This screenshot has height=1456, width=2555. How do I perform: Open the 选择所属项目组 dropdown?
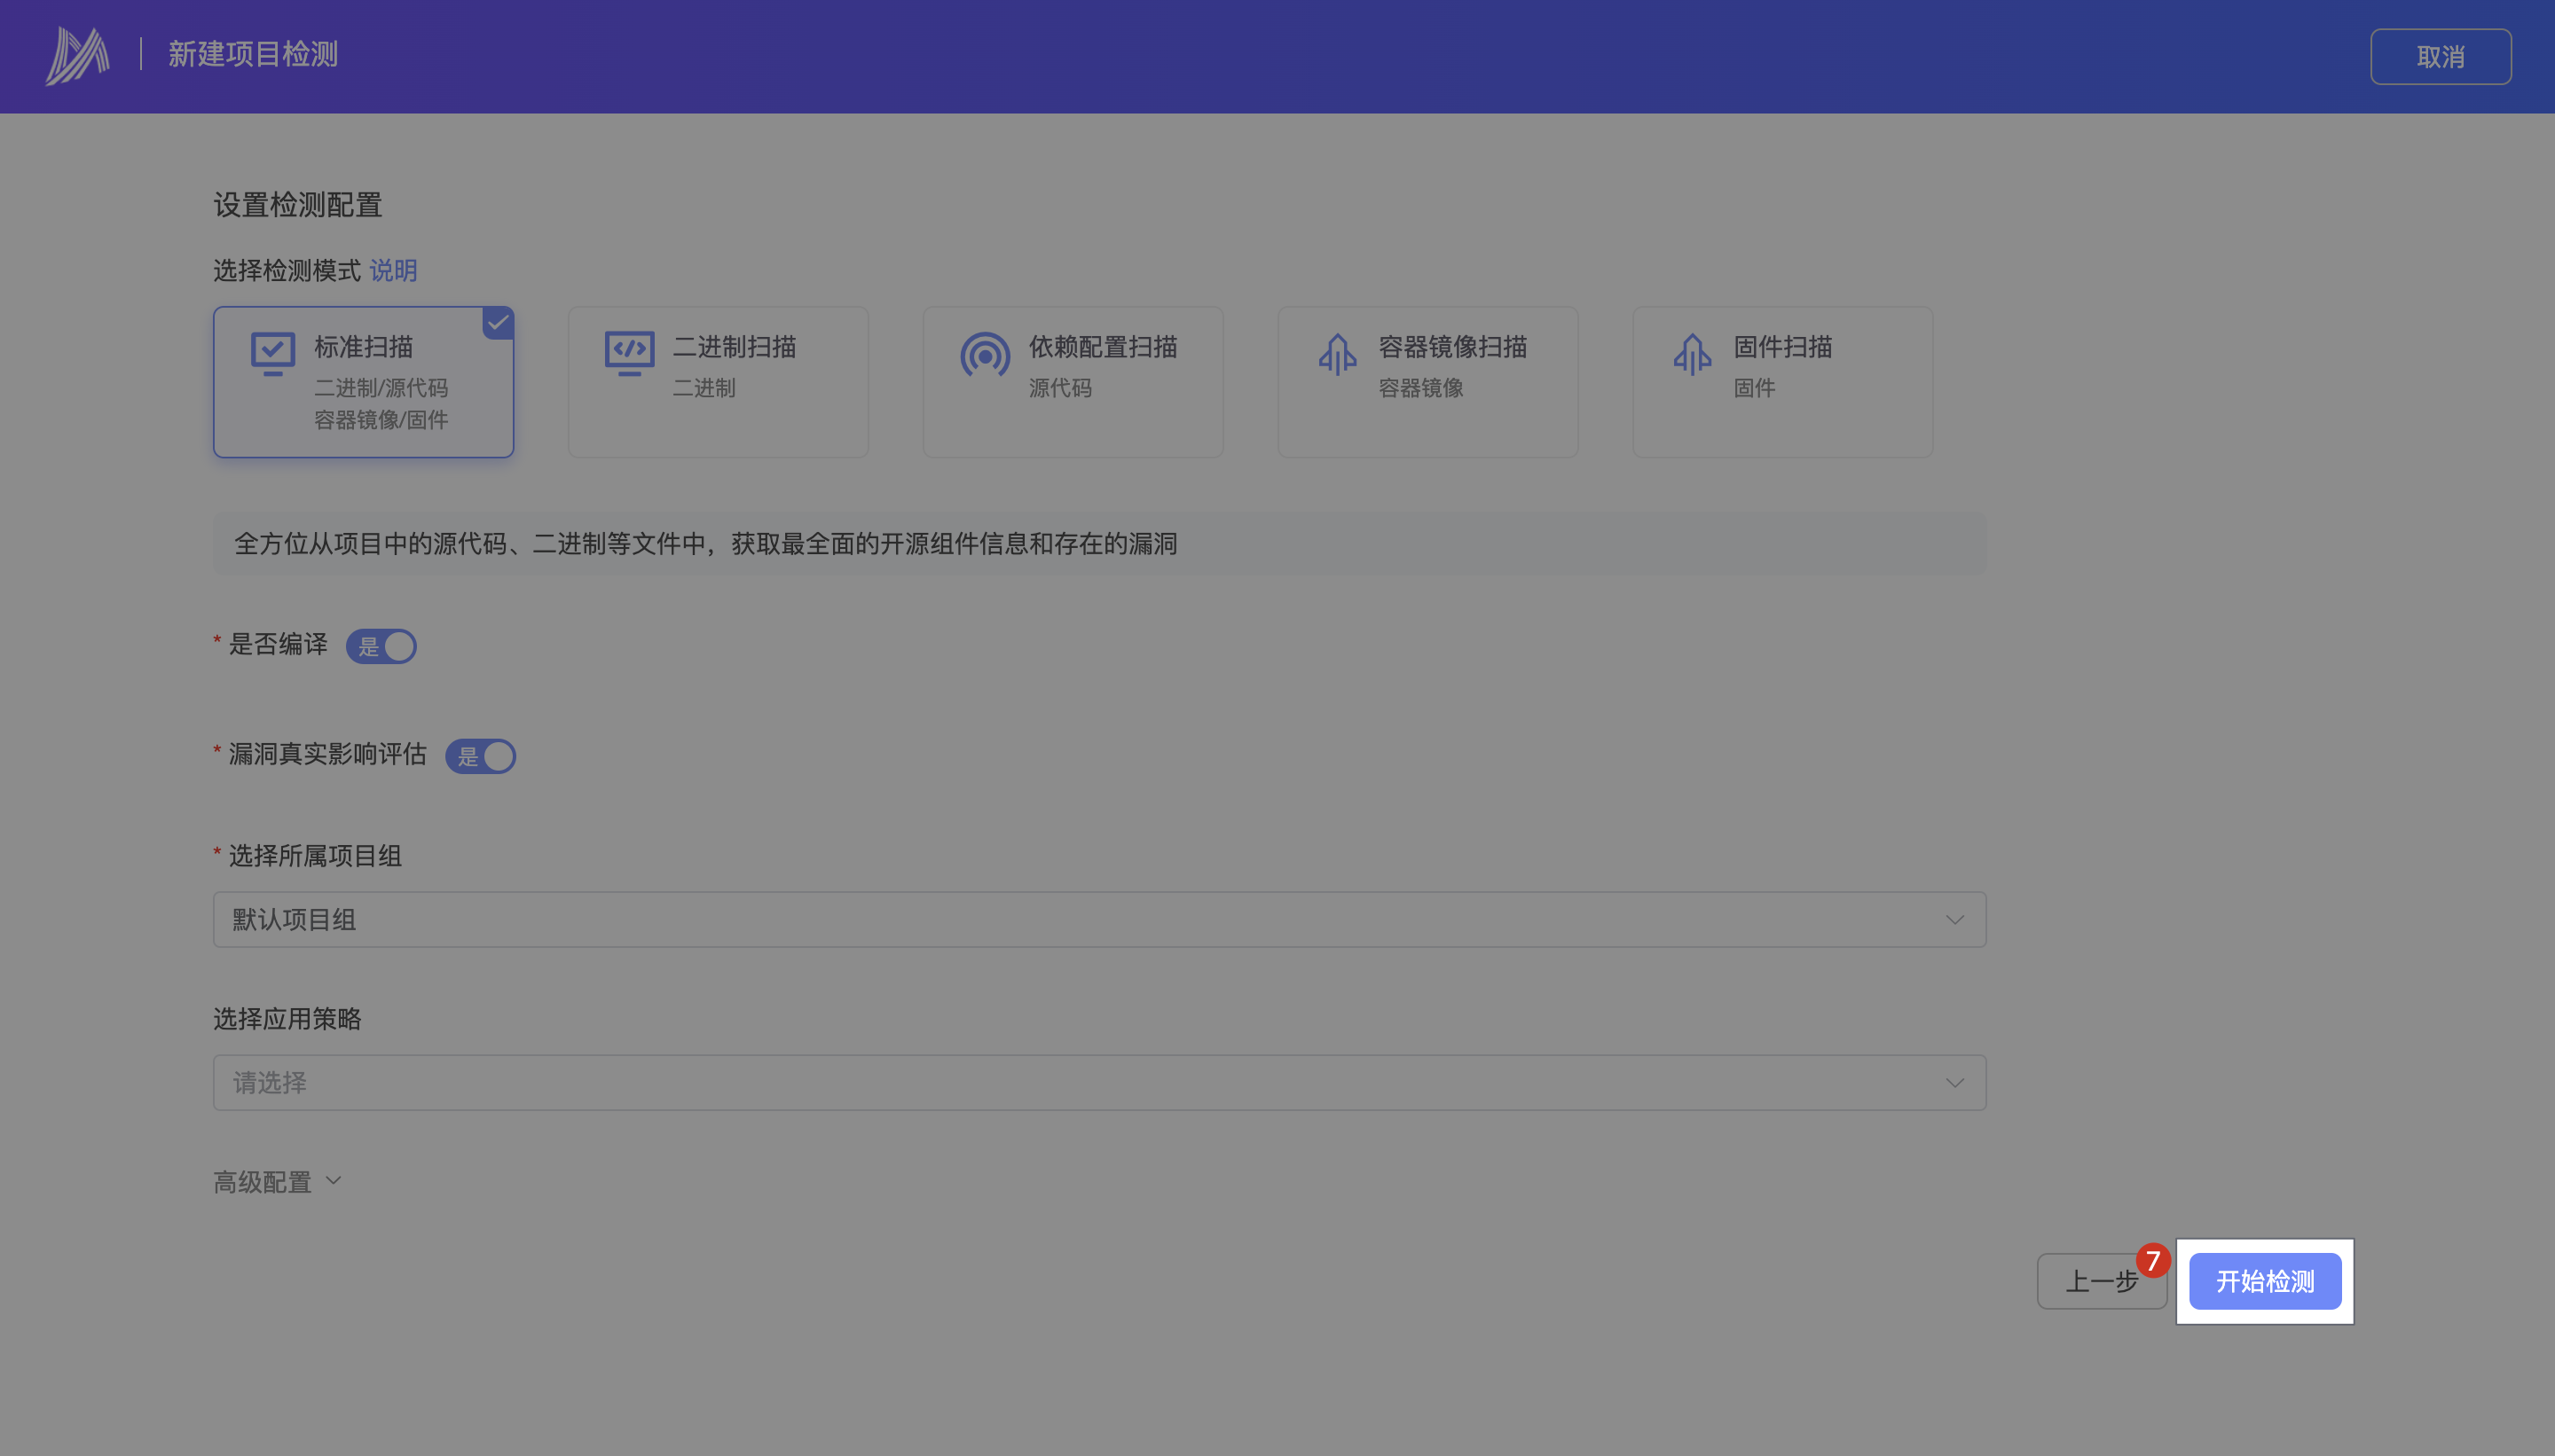pos(1098,919)
